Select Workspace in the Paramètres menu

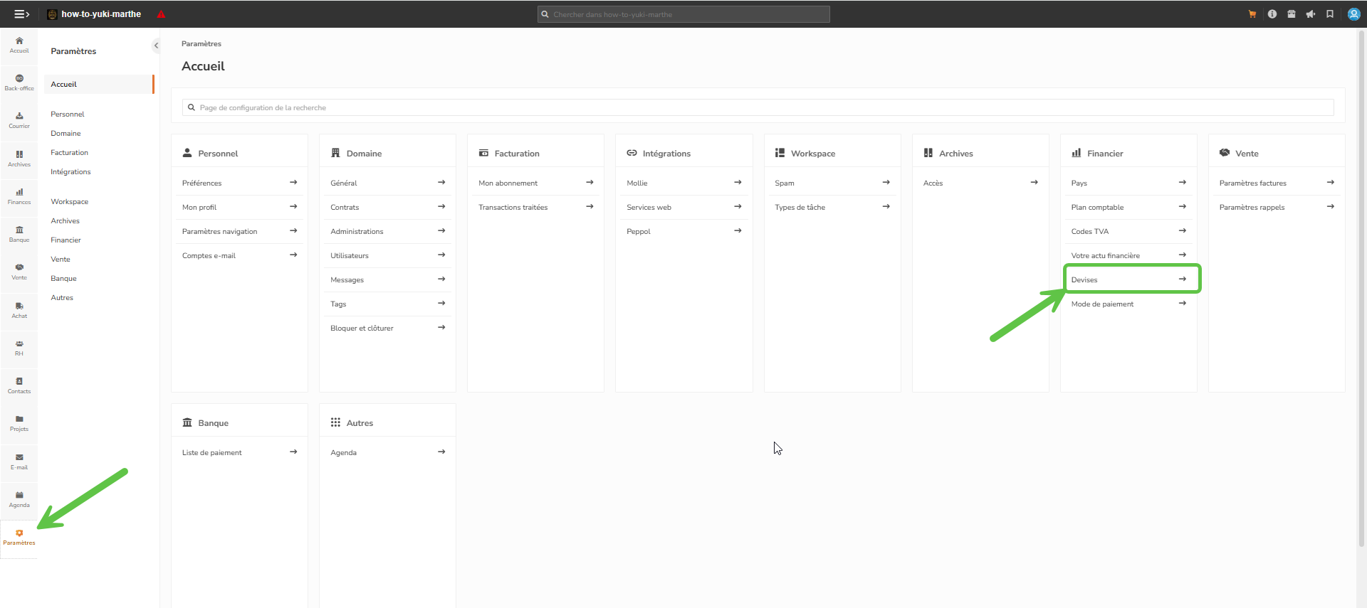click(69, 201)
